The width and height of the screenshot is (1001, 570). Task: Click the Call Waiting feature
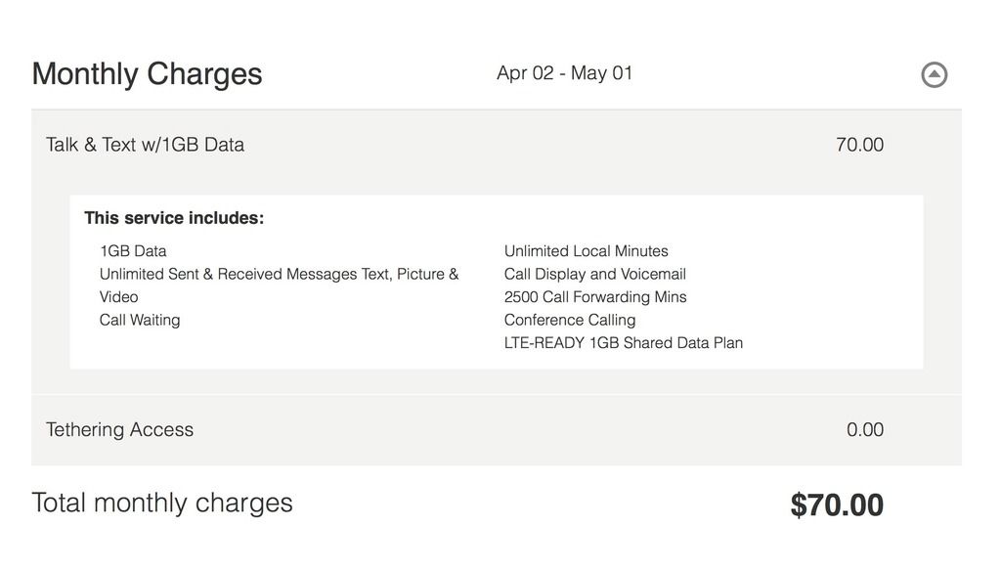140,320
